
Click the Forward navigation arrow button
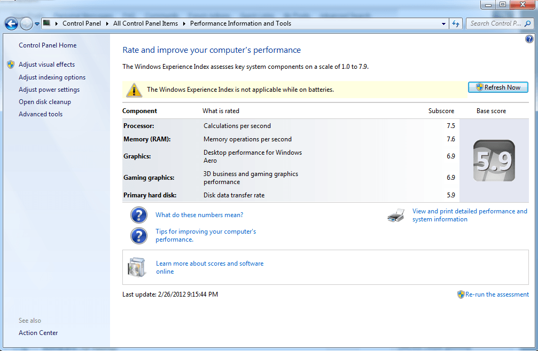pos(26,23)
